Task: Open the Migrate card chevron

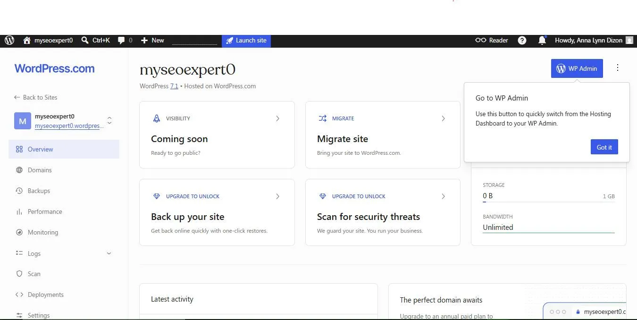Action: tap(443, 118)
